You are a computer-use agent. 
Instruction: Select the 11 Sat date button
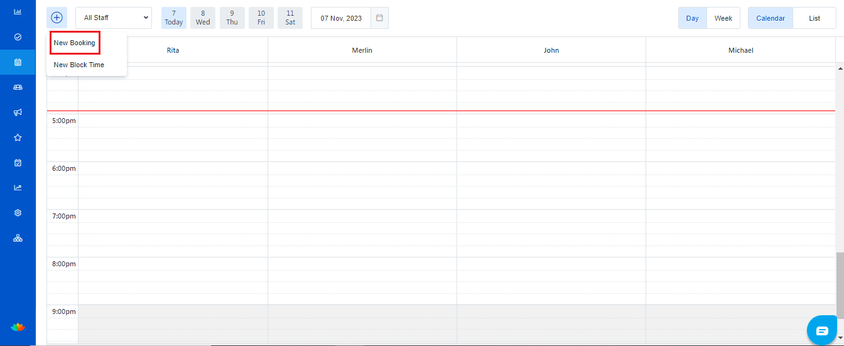click(x=290, y=18)
